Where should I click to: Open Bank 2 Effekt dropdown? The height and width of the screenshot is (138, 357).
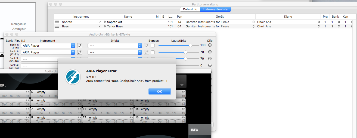pyautogui.click(x=140, y=52)
